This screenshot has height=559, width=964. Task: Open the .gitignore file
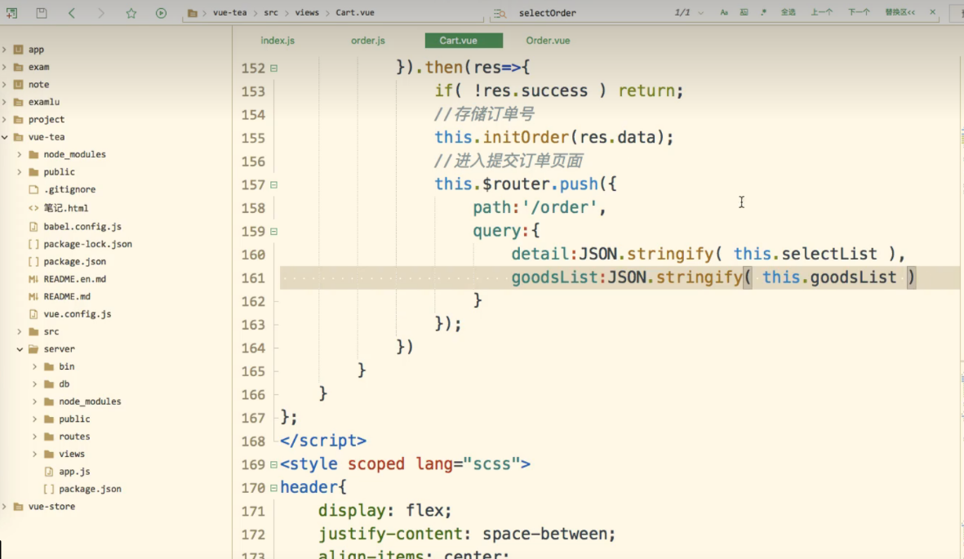(69, 189)
